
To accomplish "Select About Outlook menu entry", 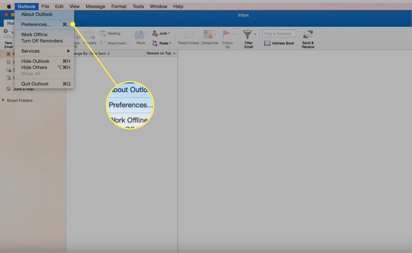I will coord(44,14).
